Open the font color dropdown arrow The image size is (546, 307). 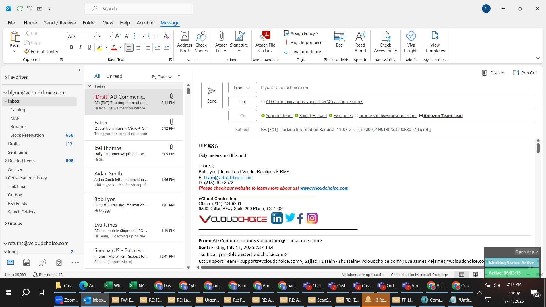pyautogui.click(x=121, y=47)
